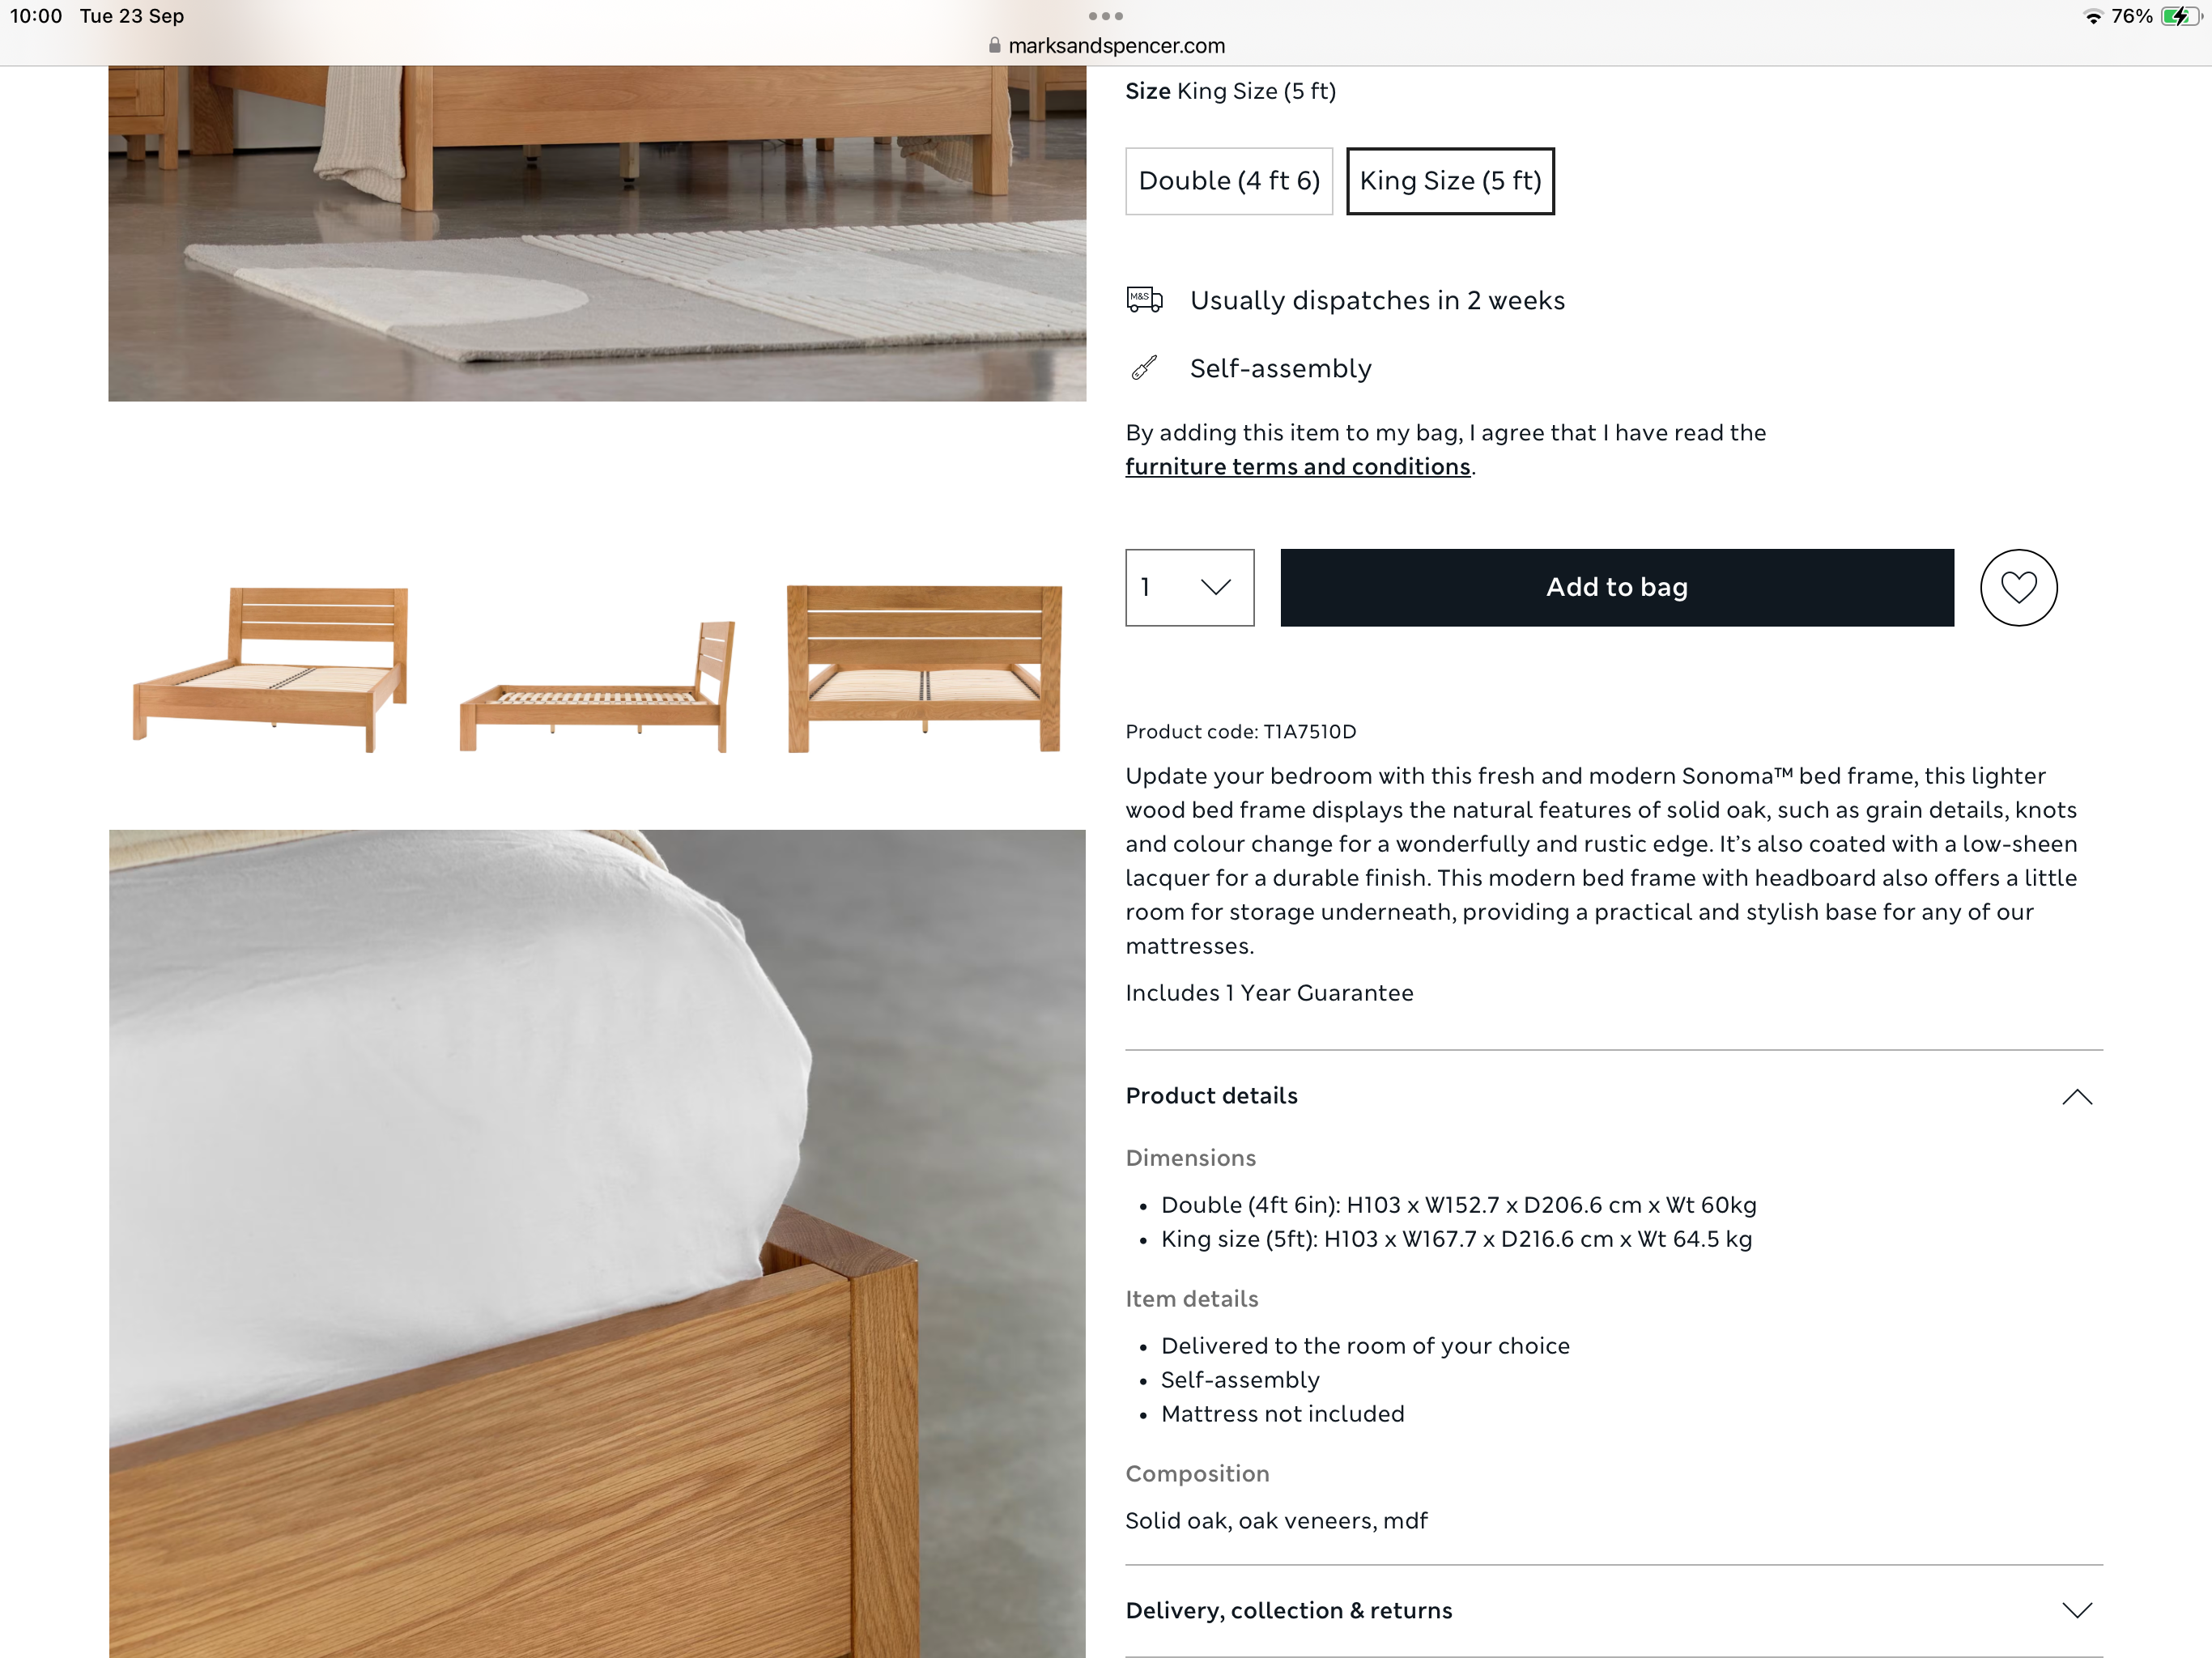Open the quantity dropdown
This screenshot has height=1658, width=2212.
(x=1189, y=587)
